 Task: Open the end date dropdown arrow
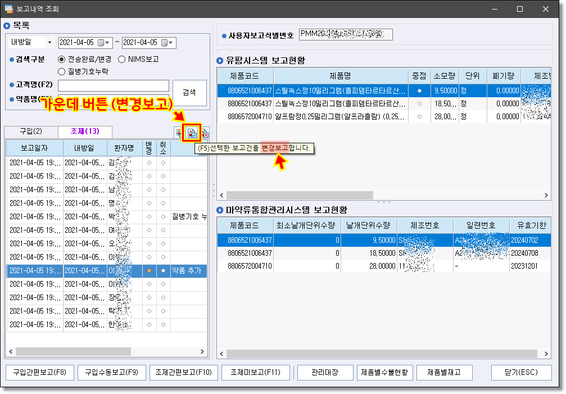tap(172, 43)
